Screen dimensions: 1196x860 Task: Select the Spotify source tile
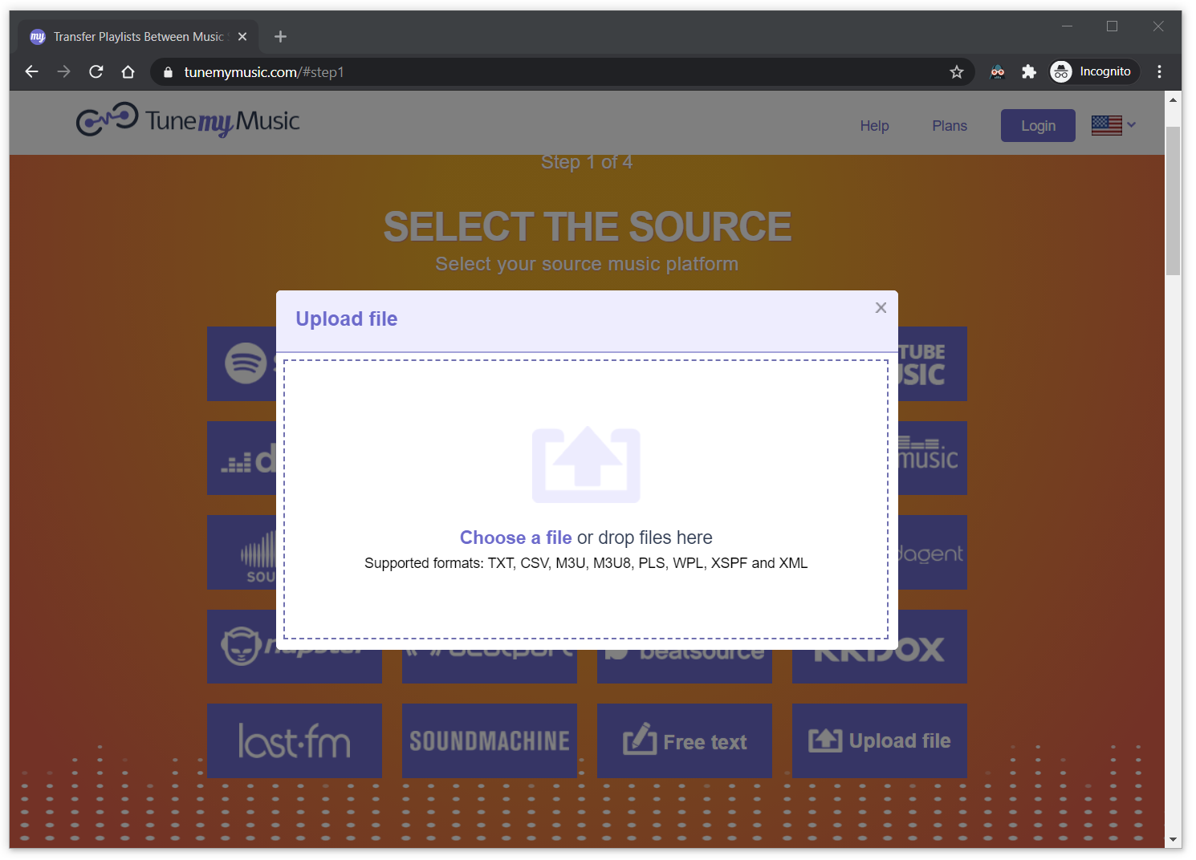click(242, 363)
